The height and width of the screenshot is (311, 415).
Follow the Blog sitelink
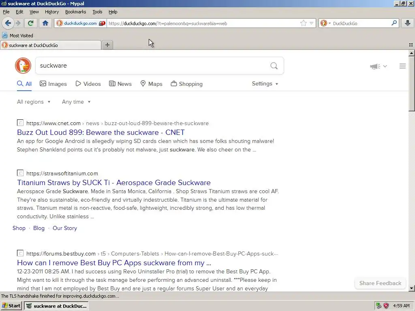[x=39, y=228]
